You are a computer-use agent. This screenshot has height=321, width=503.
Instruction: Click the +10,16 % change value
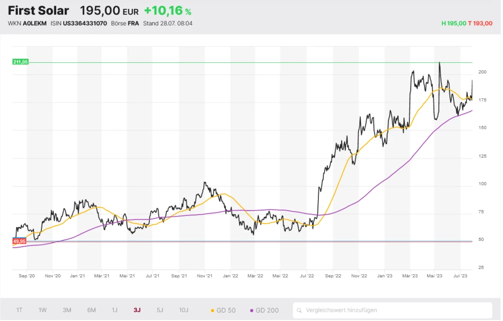click(x=167, y=11)
